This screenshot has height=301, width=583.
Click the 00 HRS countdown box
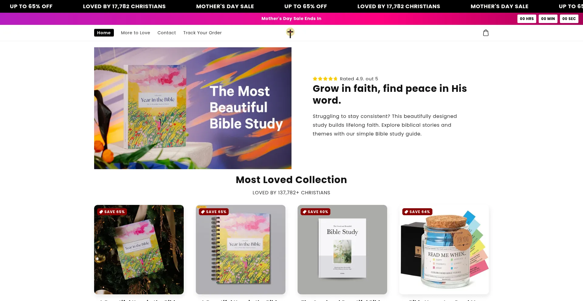point(527,19)
